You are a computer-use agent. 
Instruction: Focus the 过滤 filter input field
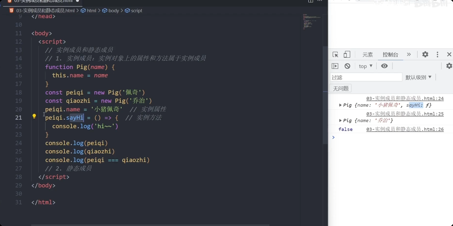(366, 77)
